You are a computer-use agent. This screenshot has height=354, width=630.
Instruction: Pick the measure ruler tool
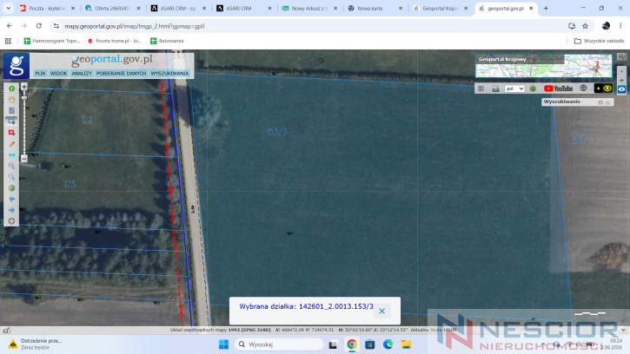(x=11, y=154)
